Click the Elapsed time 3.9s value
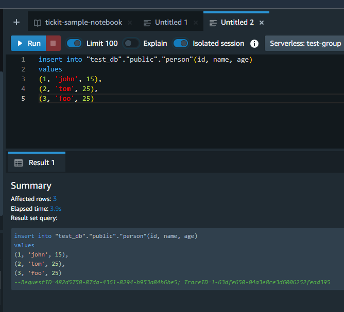 [56, 208]
